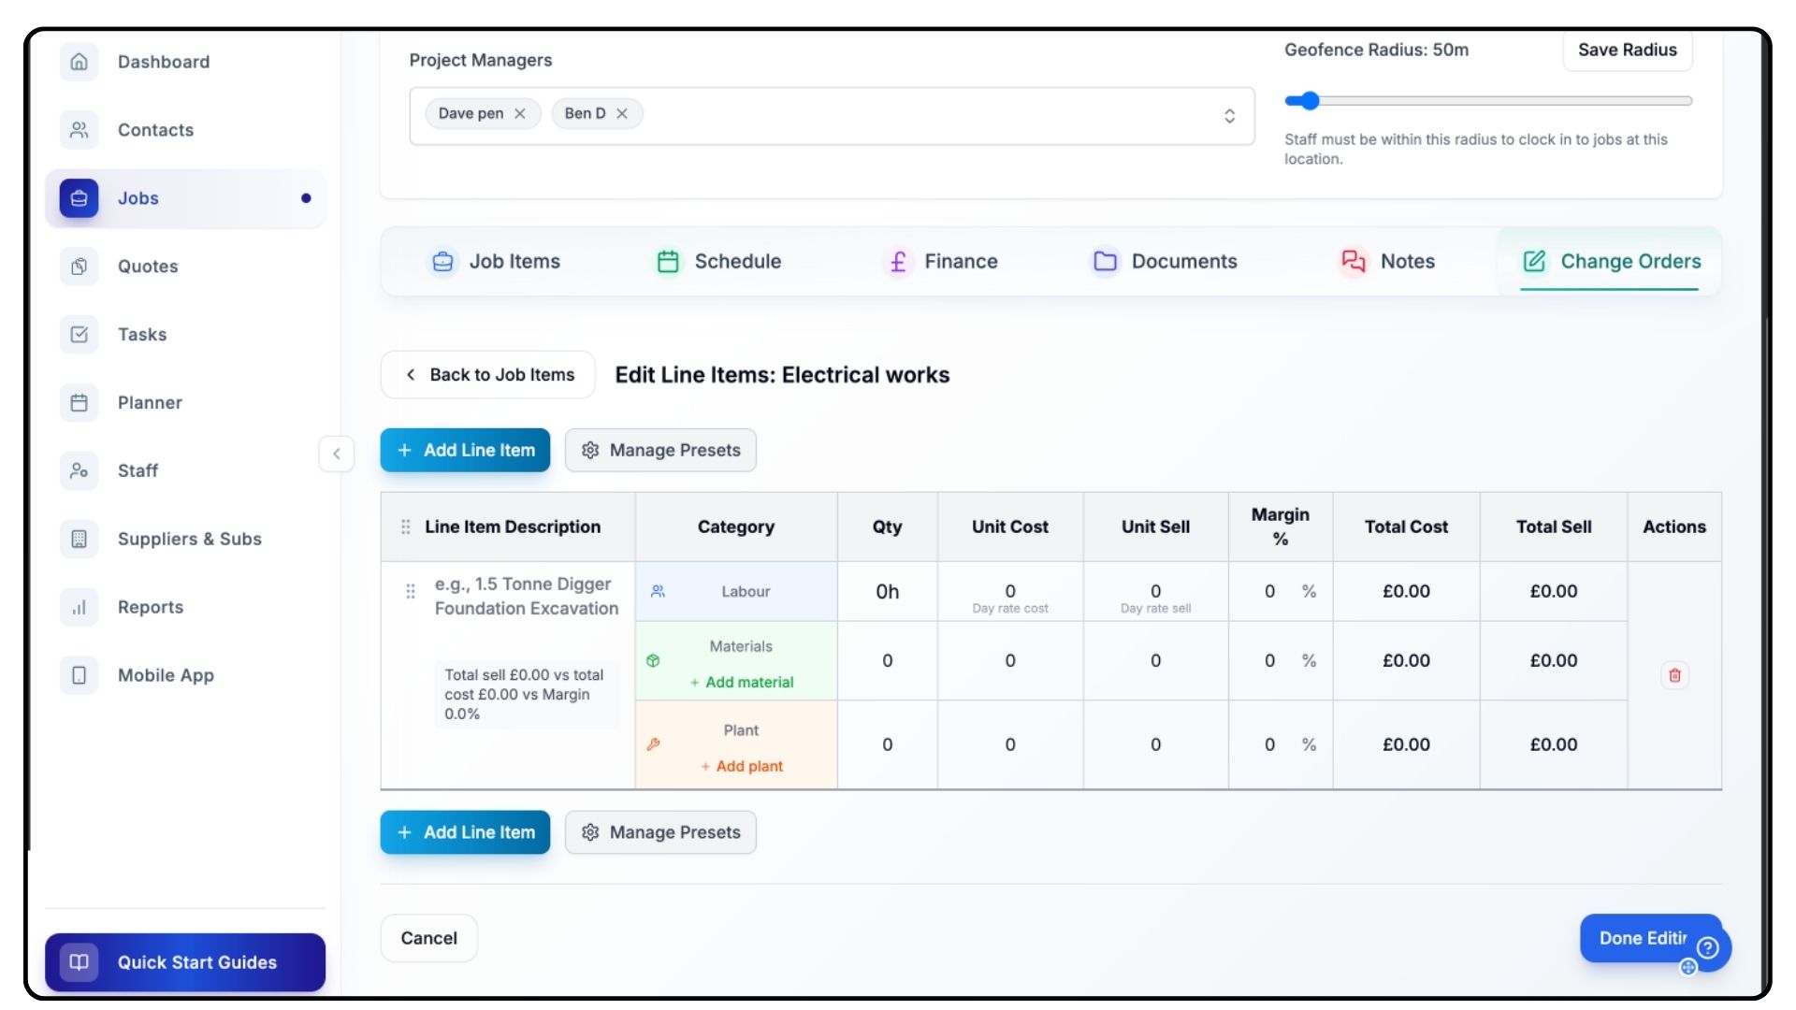Expand the Project Managers dropdown
Viewport: 1796px width, 1010px height.
pos(1229,115)
